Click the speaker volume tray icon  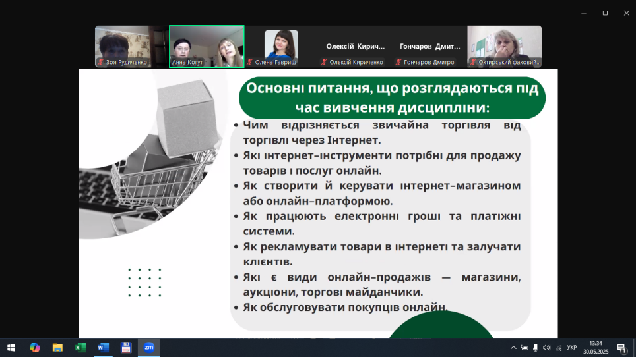pos(546,347)
